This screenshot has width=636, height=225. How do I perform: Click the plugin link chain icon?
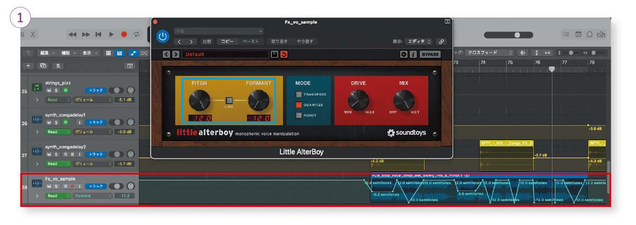[441, 41]
